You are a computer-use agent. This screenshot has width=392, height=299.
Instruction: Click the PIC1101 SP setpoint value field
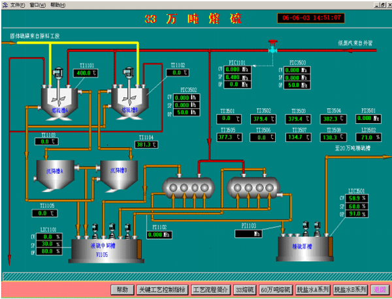(233, 76)
